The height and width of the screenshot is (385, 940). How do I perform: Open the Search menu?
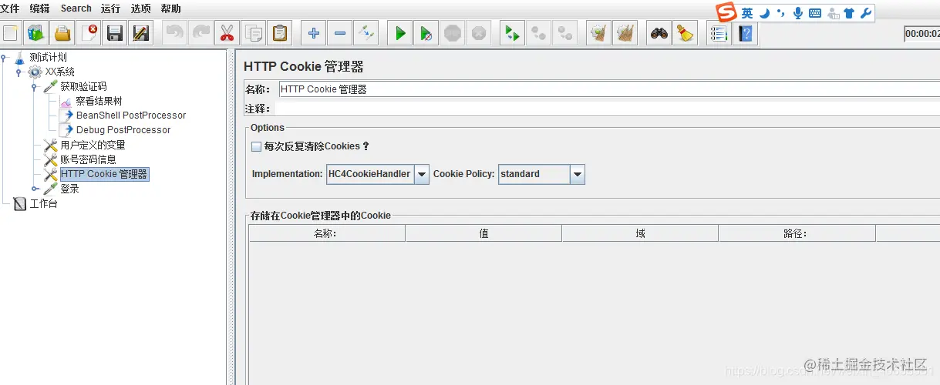coord(76,8)
